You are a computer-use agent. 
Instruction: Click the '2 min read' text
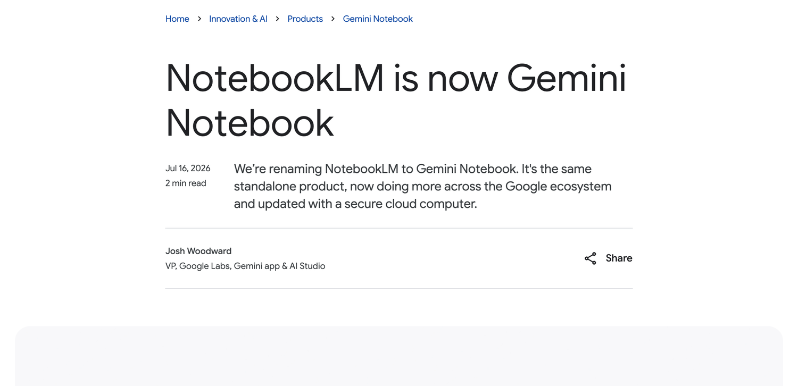186,183
